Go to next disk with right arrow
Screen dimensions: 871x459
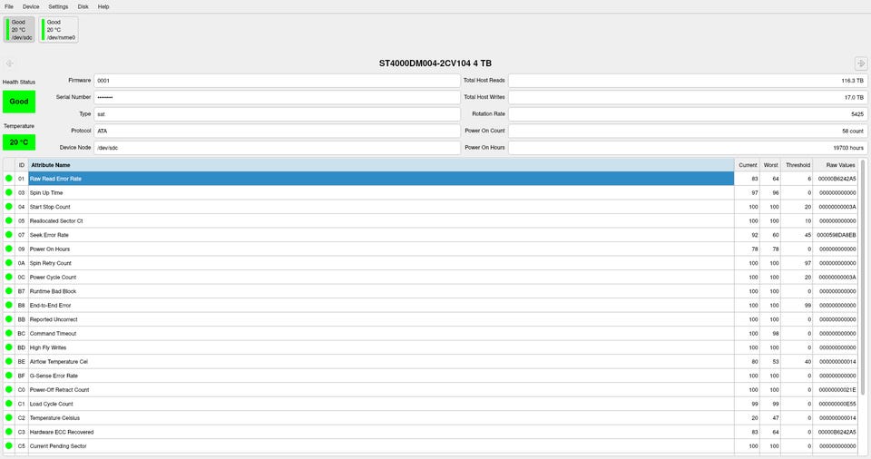tap(861, 63)
